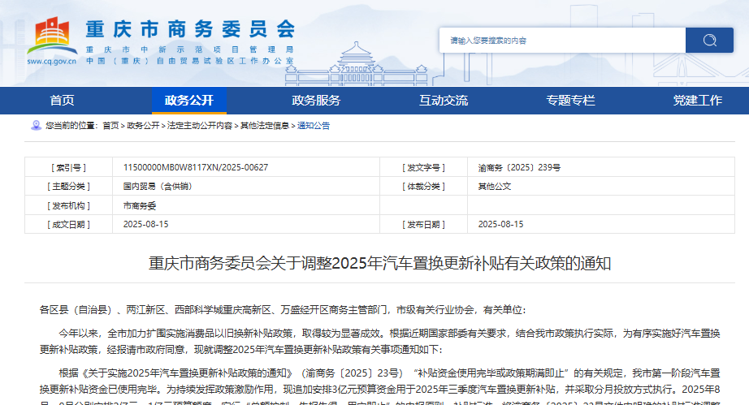Click the index number 11500000MB0W8117XN/2025-00627

195,167
